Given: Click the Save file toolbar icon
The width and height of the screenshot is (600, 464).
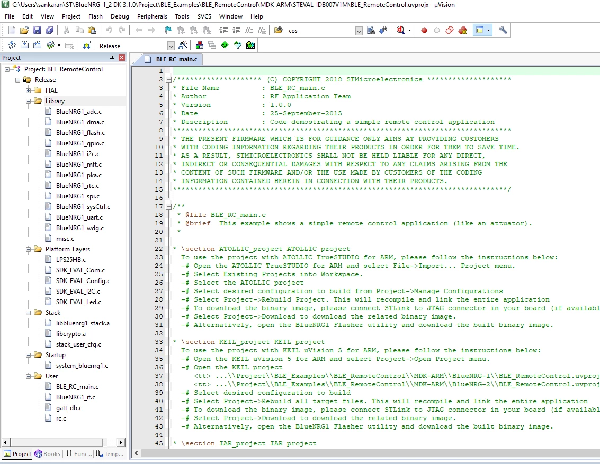Looking at the screenshot, I should tap(37, 30).
